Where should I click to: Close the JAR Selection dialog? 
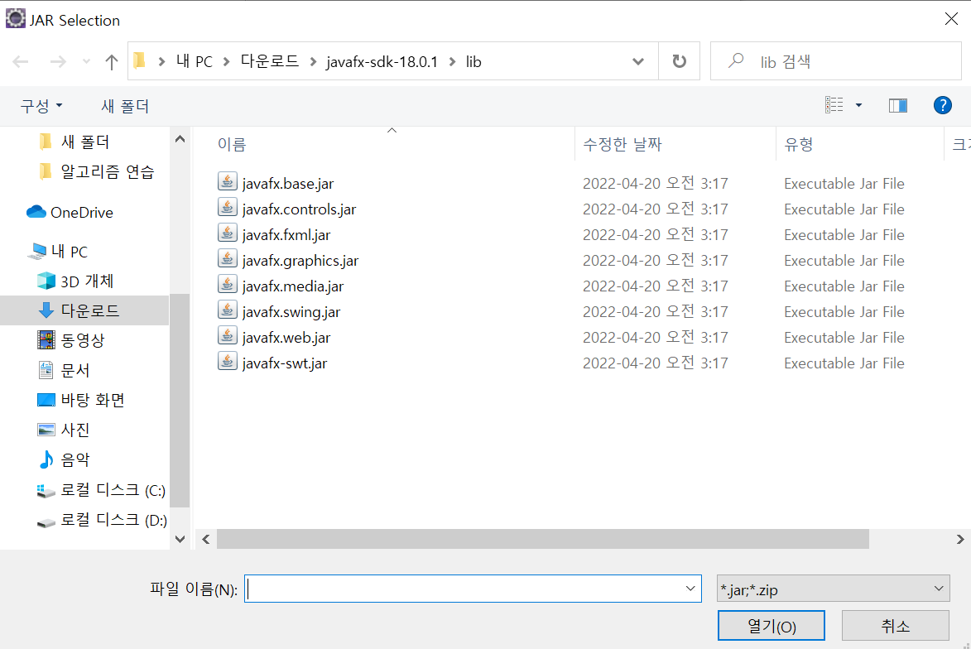click(952, 19)
